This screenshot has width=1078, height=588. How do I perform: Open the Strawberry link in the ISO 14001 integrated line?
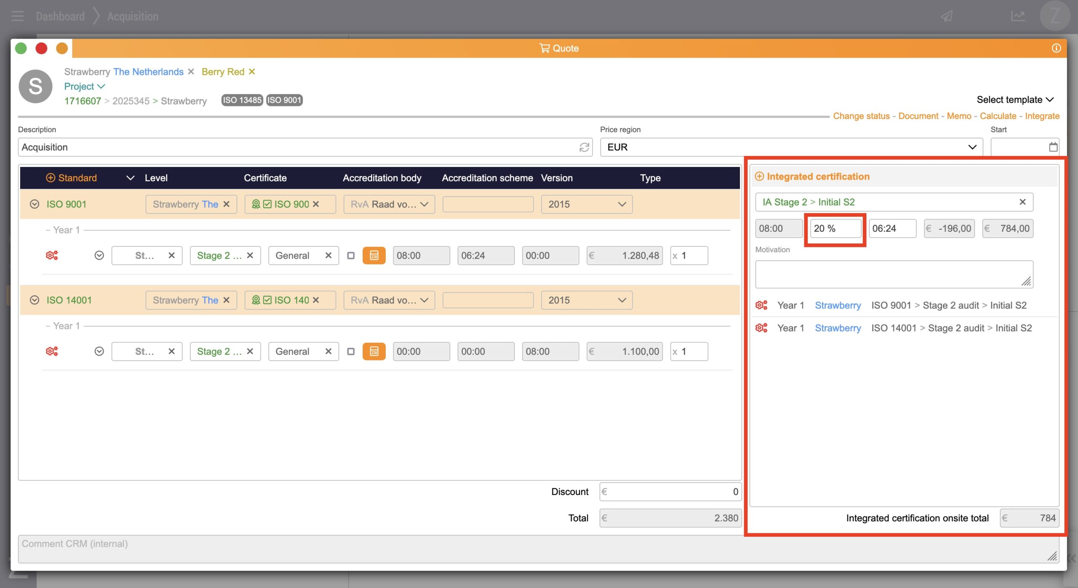pos(838,328)
